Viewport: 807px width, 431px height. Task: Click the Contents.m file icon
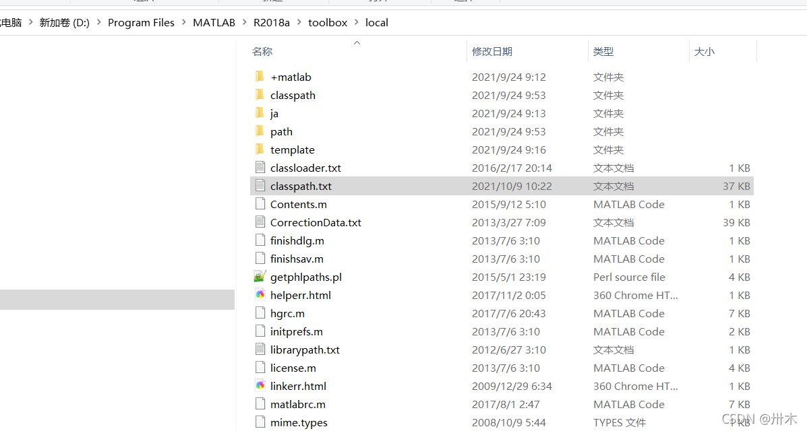[x=260, y=203]
